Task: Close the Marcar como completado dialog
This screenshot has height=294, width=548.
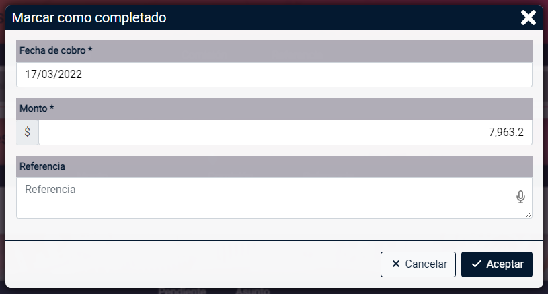Action: (x=528, y=17)
